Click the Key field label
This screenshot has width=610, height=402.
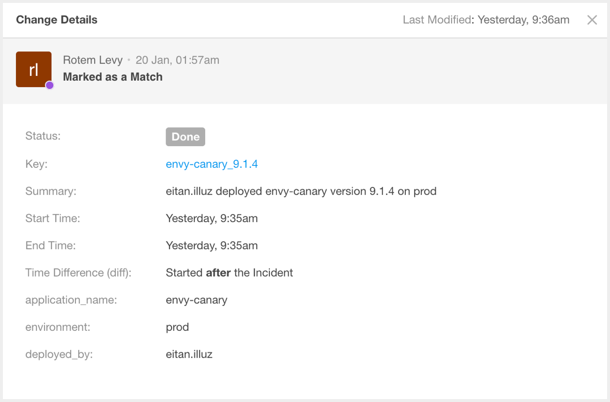pyautogui.click(x=37, y=164)
